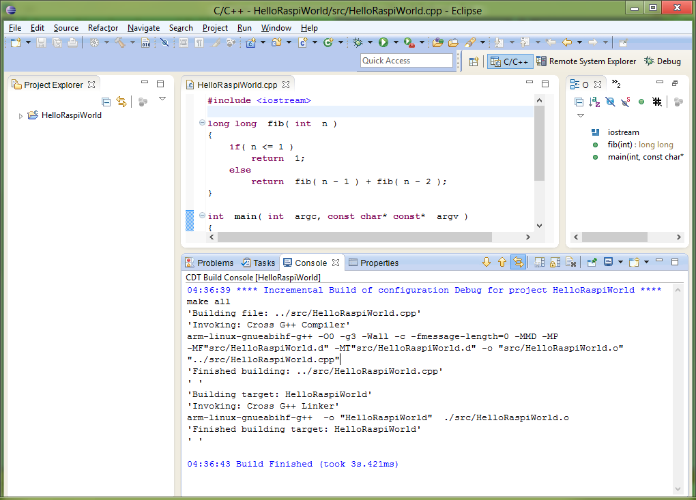
Task: Toggle the console wrap/scroll lock arrows button
Action: [x=518, y=263]
